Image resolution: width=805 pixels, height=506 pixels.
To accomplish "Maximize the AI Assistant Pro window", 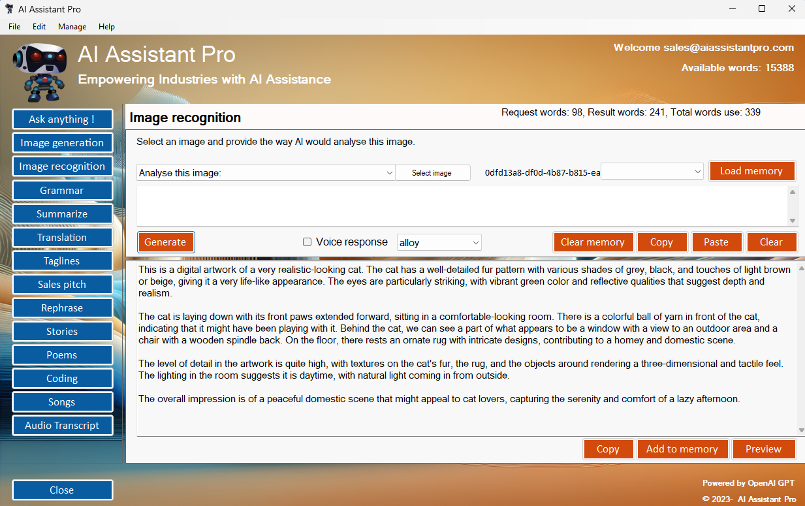I will point(761,9).
